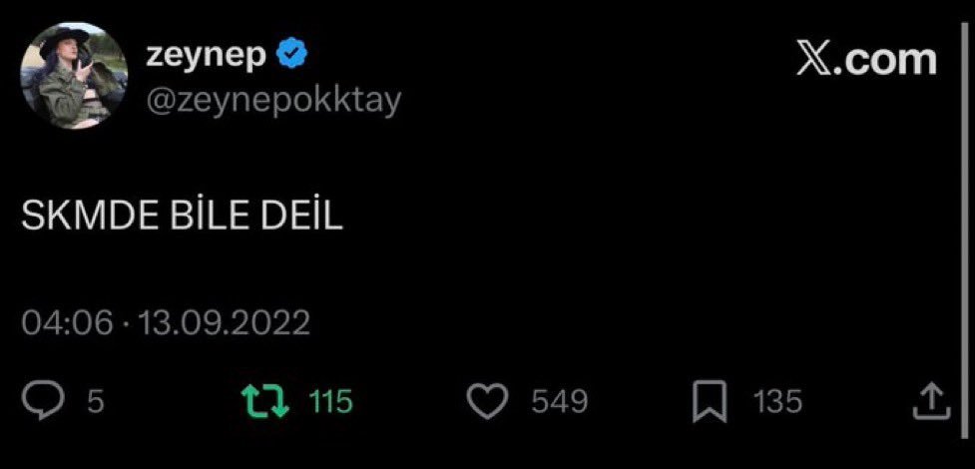
Task: Click the tweet text SKMDE BİLE DEİL
Action: pos(183,216)
